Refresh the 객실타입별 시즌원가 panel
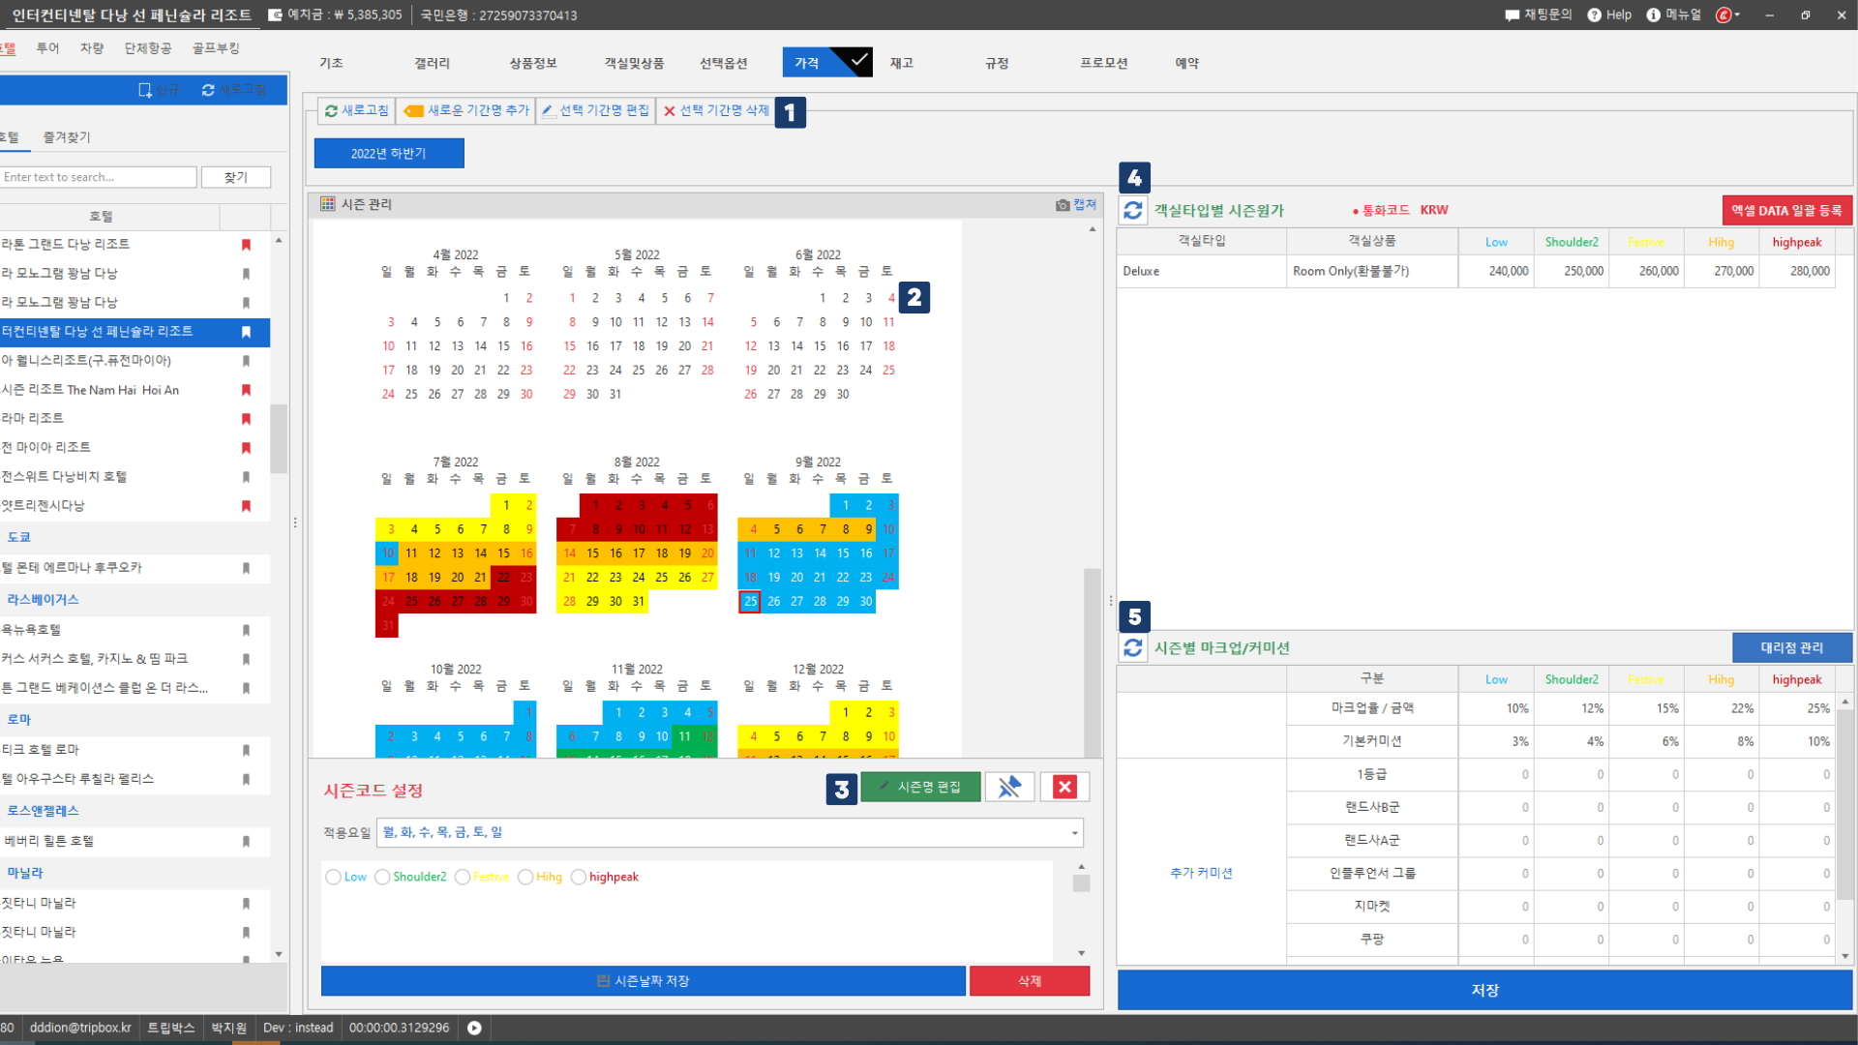The width and height of the screenshot is (1858, 1045). tap(1133, 210)
